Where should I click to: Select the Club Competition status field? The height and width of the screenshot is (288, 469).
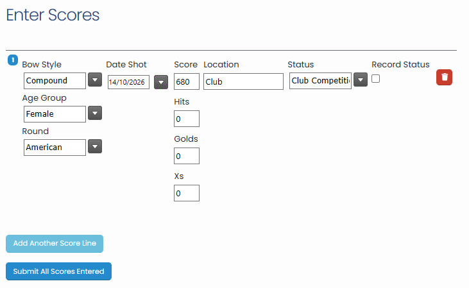pos(320,81)
